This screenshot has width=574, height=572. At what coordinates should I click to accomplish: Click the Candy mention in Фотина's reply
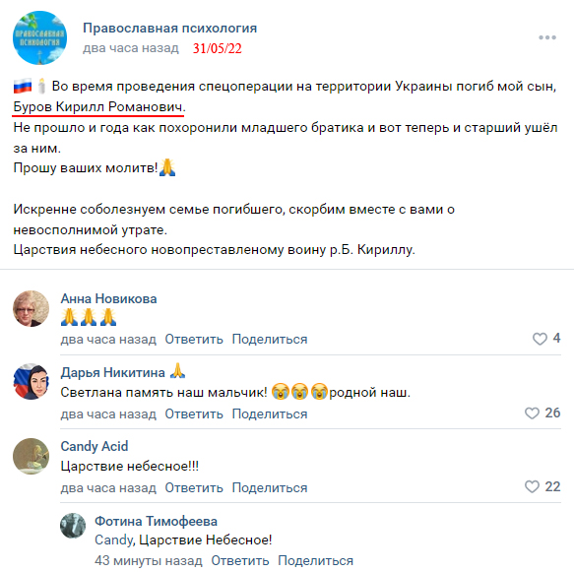tap(114, 540)
